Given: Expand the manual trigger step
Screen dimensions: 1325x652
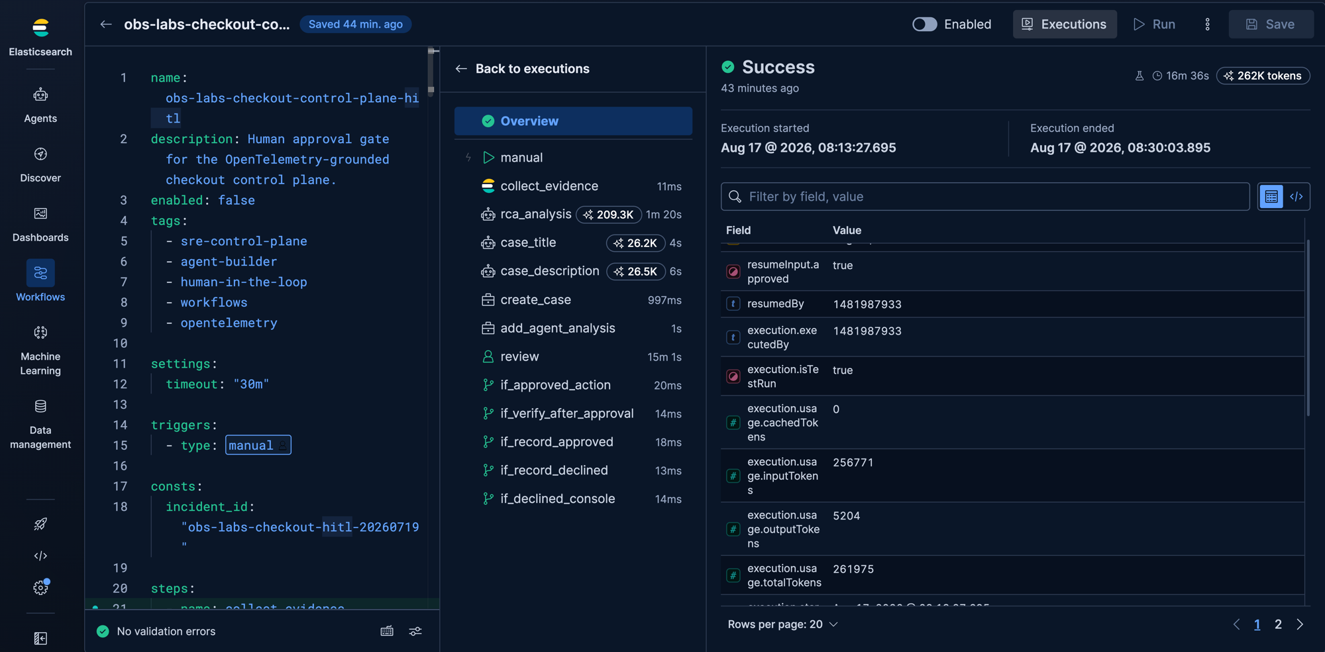Looking at the screenshot, I should point(573,158).
